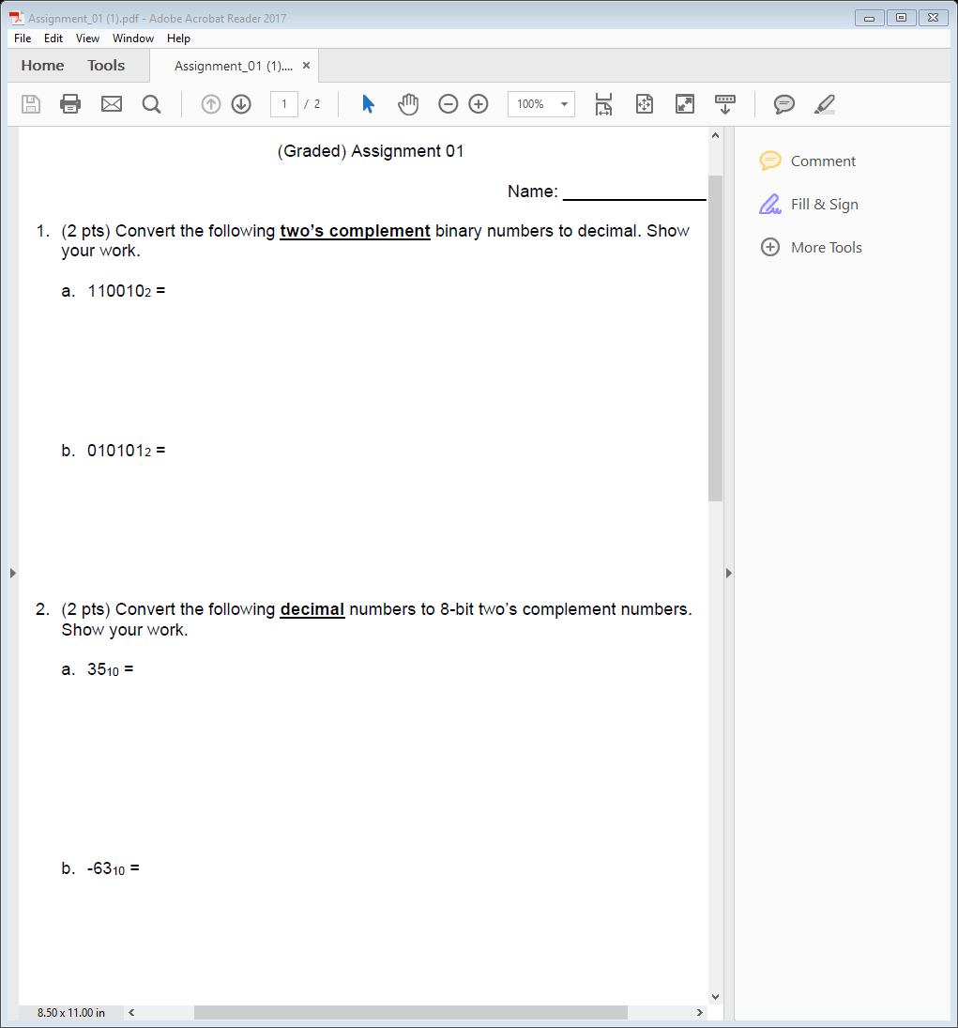
Task: Open Comment via speech bubble icon
Action: (783, 104)
